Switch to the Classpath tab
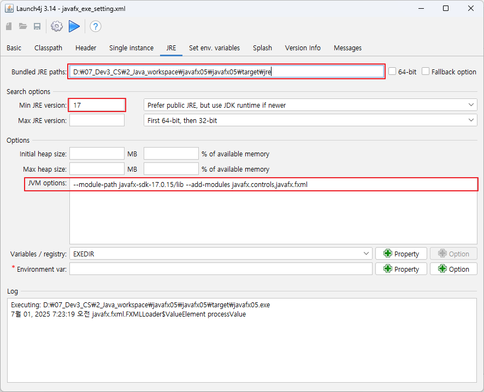 [x=48, y=48]
